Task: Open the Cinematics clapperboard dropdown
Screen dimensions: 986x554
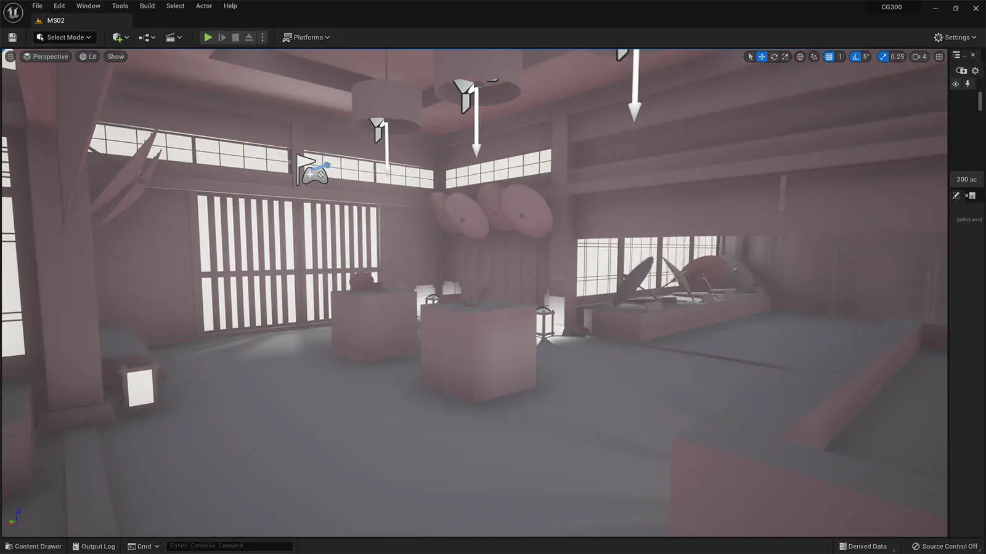Action: pyautogui.click(x=174, y=38)
